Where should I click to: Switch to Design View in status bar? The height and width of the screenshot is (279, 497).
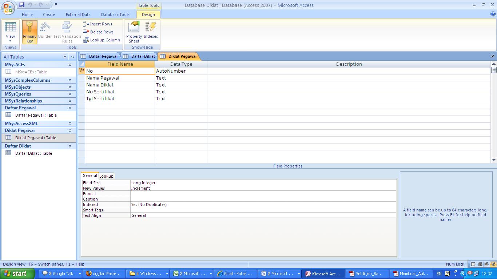[493, 264]
